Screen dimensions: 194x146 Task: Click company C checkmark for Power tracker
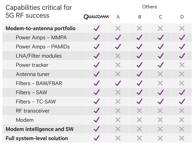click(160, 65)
